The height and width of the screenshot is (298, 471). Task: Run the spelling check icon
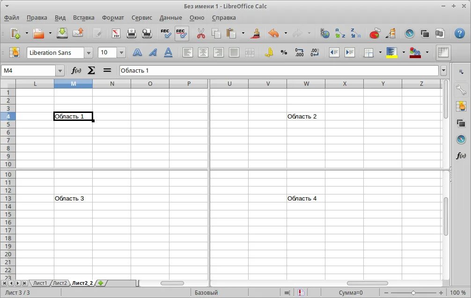click(166, 33)
